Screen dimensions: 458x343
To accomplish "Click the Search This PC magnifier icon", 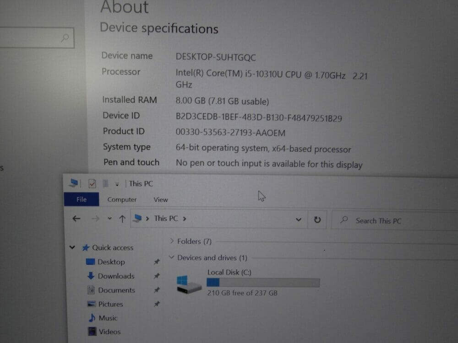I will pyautogui.click(x=344, y=220).
